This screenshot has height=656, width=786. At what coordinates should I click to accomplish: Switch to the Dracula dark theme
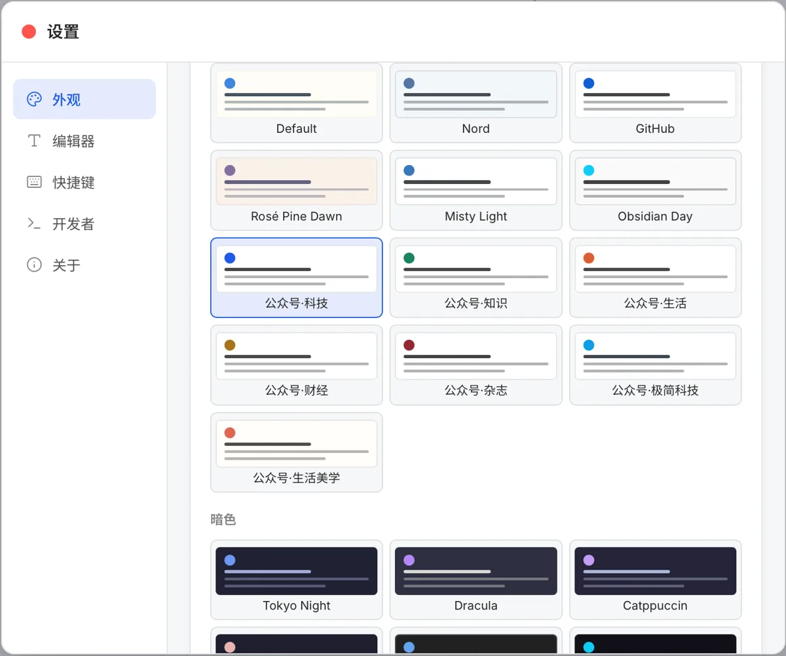point(476,579)
